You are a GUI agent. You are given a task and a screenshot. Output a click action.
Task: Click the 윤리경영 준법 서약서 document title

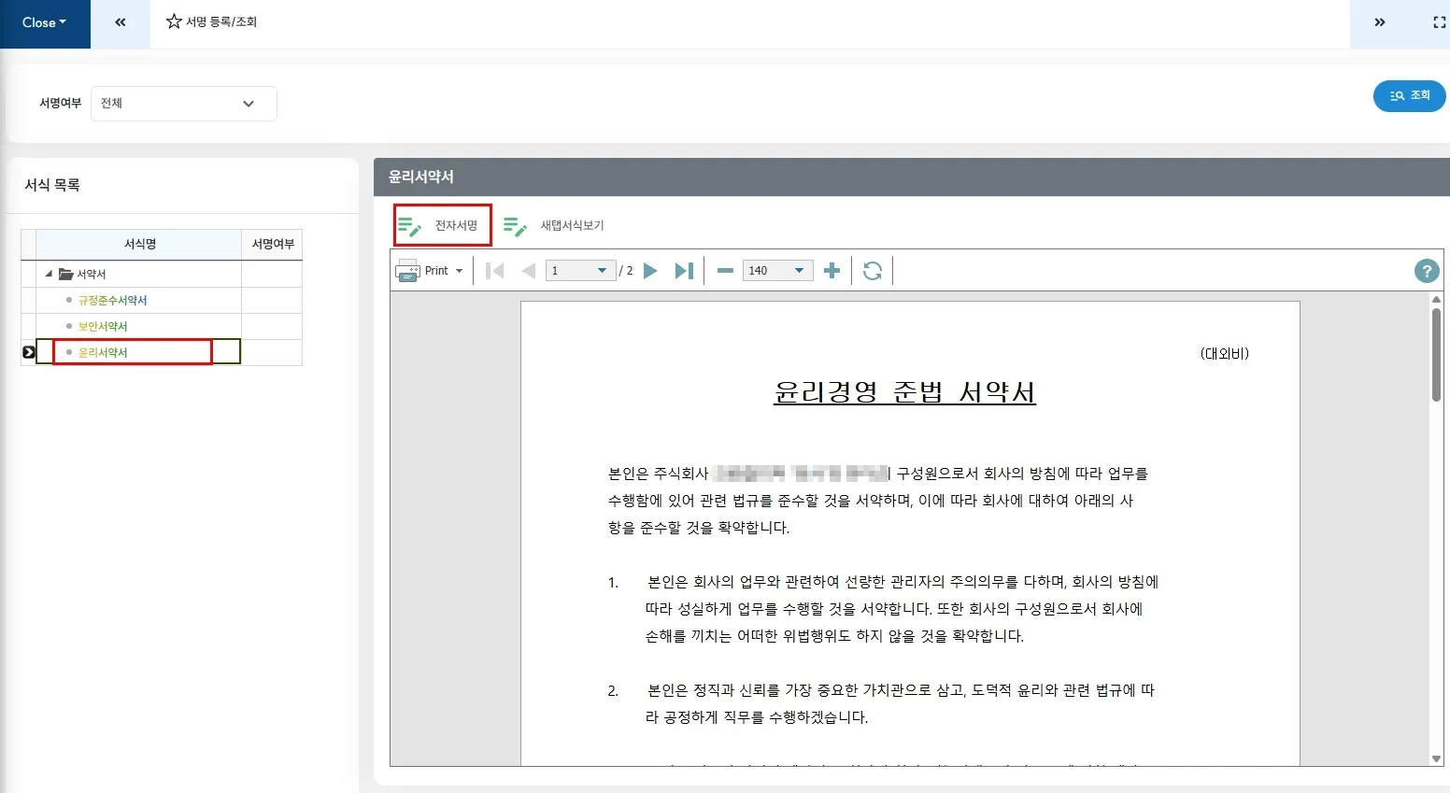[904, 392]
